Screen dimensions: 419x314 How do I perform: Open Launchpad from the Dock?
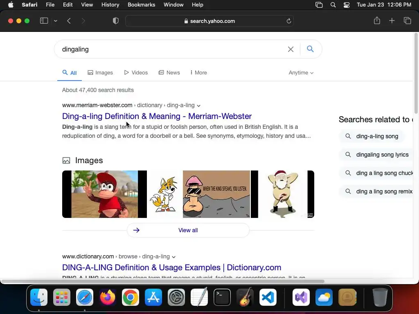click(x=62, y=297)
